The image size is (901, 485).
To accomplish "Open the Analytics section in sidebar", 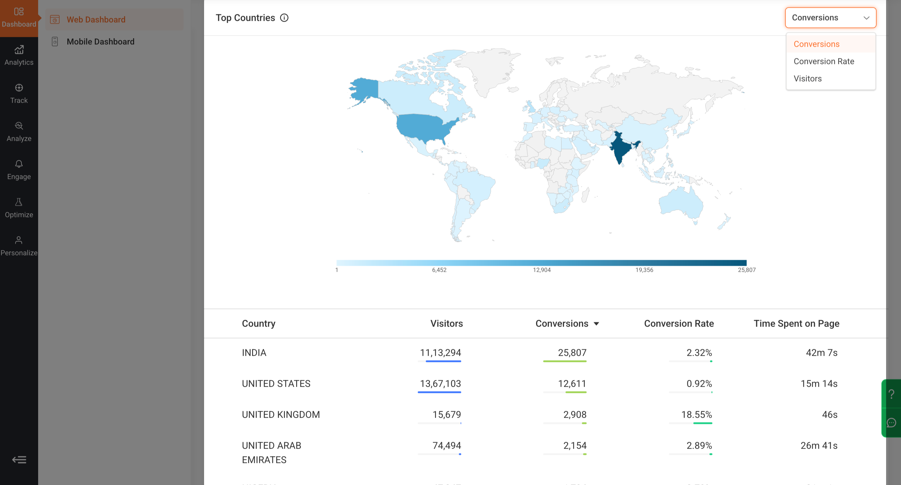I will (19, 56).
